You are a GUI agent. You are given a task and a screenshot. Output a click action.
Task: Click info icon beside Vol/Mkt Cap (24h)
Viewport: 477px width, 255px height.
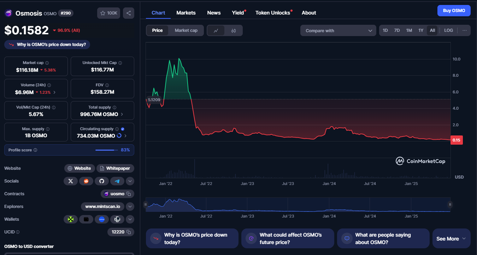[54, 107]
